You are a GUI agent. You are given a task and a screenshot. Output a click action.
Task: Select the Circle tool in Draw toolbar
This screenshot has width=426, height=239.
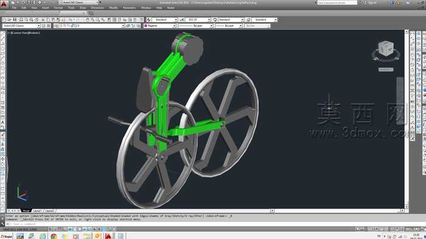2,63
